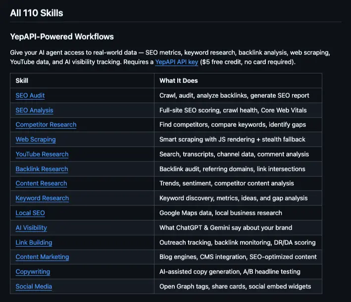Open the Copywriting skill link
The height and width of the screenshot is (302, 351).
[x=33, y=271]
